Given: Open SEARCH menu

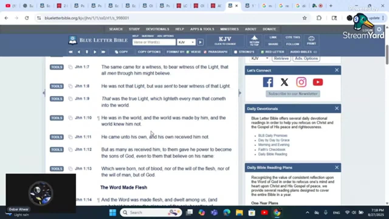Looking at the screenshot, I should 116,29.
